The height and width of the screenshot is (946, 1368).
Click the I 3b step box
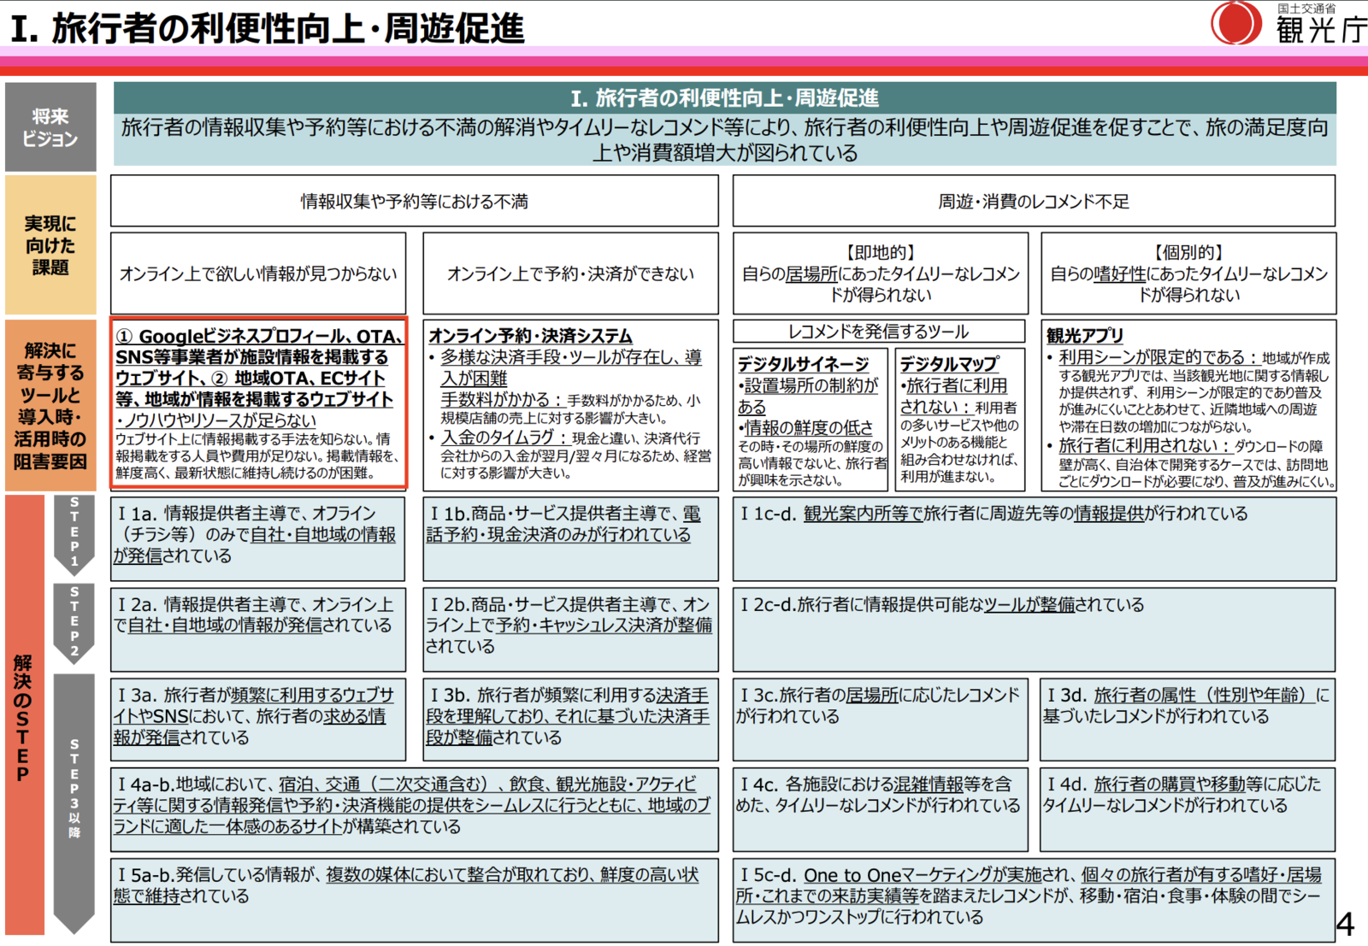[x=570, y=720]
